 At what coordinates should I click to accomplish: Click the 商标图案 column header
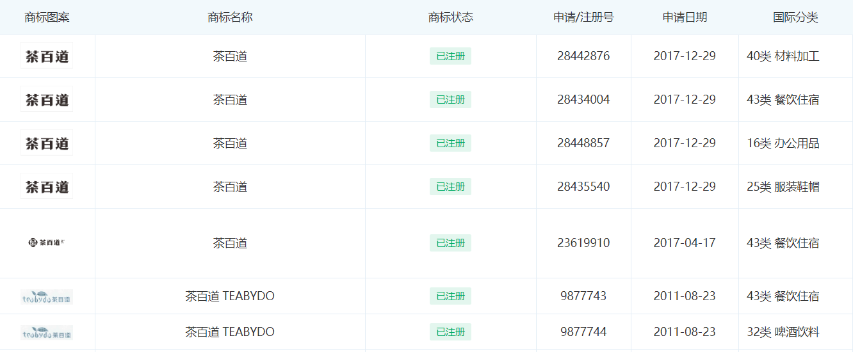point(47,17)
